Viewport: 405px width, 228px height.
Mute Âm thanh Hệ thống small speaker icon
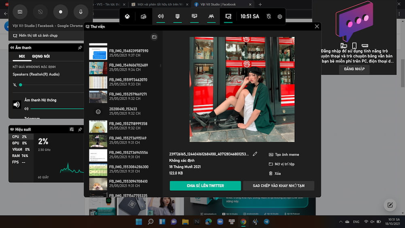pos(26,109)
